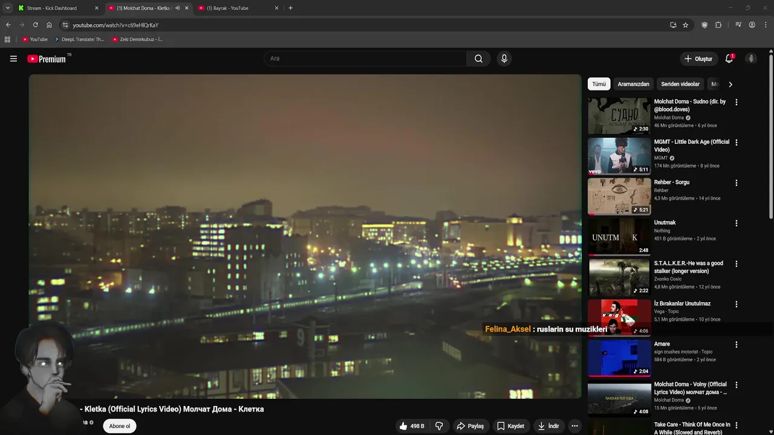The image size is (774, 435).
Task: Open the browser extensions puzzle icon
Action: pyautogui.click(x=718, y=25)
